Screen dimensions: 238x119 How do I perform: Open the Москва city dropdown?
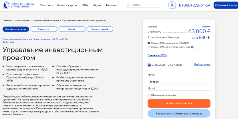pos(112,5)
